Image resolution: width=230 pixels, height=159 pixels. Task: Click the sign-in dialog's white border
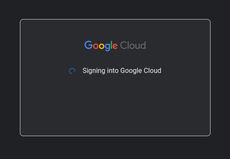pyautogui.click(x=115, y=19)
